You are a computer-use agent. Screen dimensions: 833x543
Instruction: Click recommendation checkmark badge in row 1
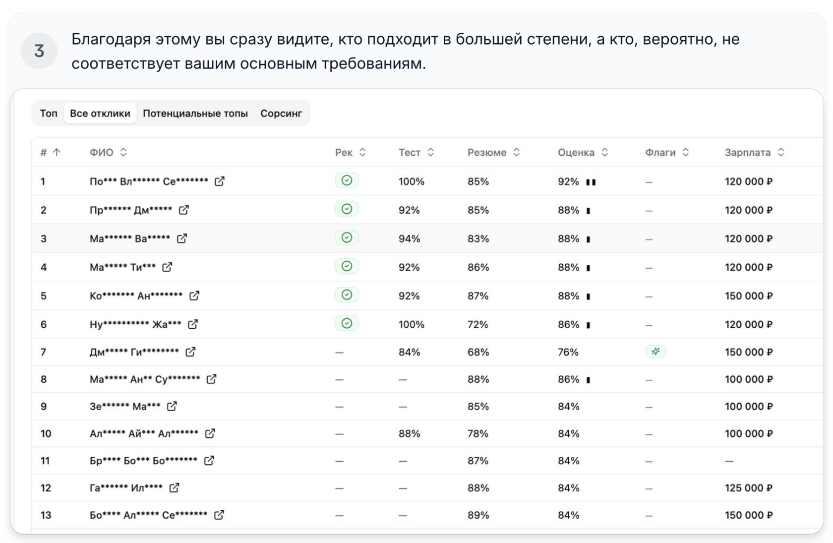pyautogui.click(x=347, y=181)
